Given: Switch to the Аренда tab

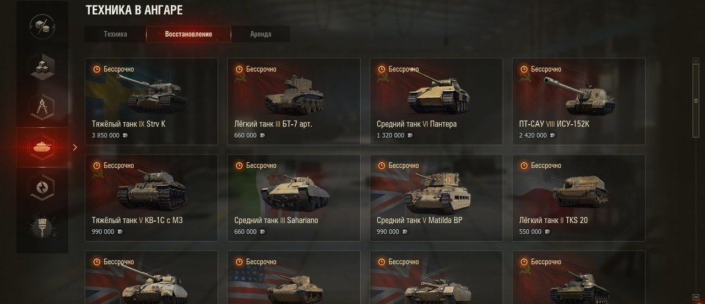Looking at the screenshot, I should point(261,34).
